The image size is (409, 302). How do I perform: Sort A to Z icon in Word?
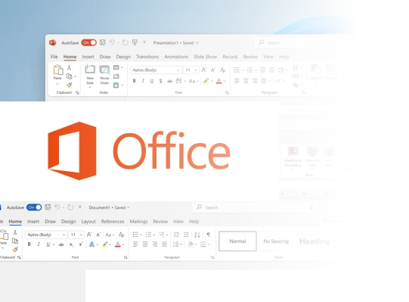tap(197, 235)
